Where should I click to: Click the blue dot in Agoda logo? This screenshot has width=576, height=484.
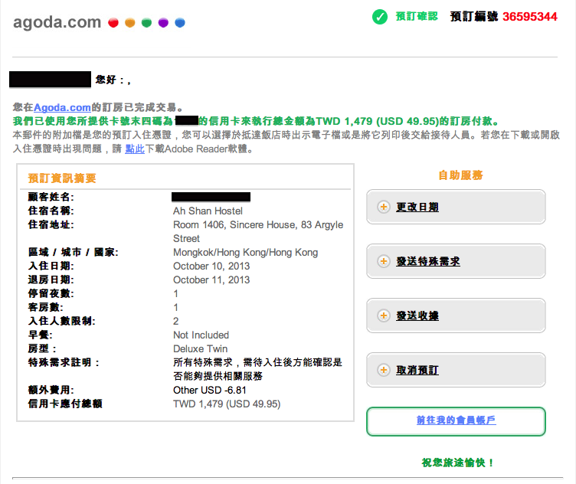click(x=180, y=23)
